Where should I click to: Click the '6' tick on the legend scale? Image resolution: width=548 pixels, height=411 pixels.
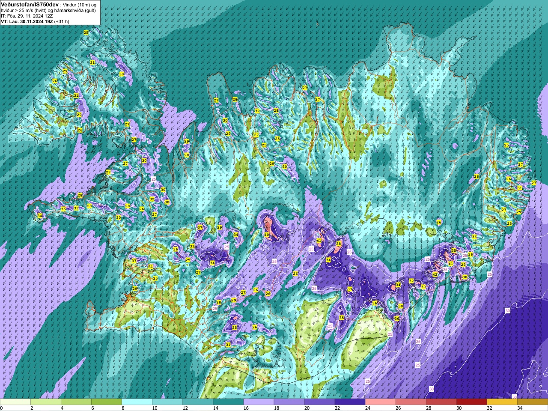pyautogui.click(x=92, y=408)
